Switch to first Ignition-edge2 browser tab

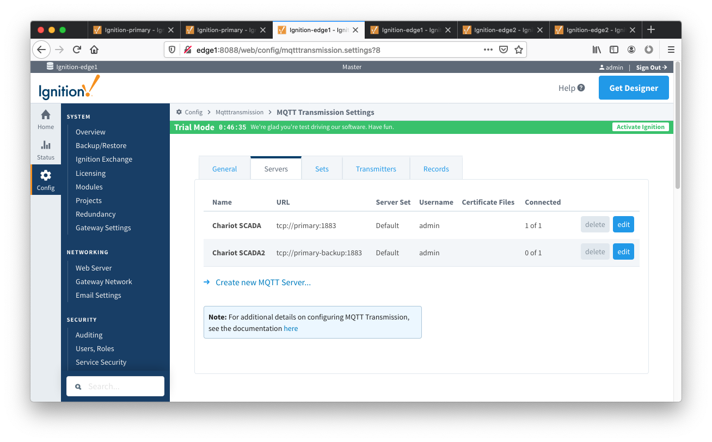502,30
